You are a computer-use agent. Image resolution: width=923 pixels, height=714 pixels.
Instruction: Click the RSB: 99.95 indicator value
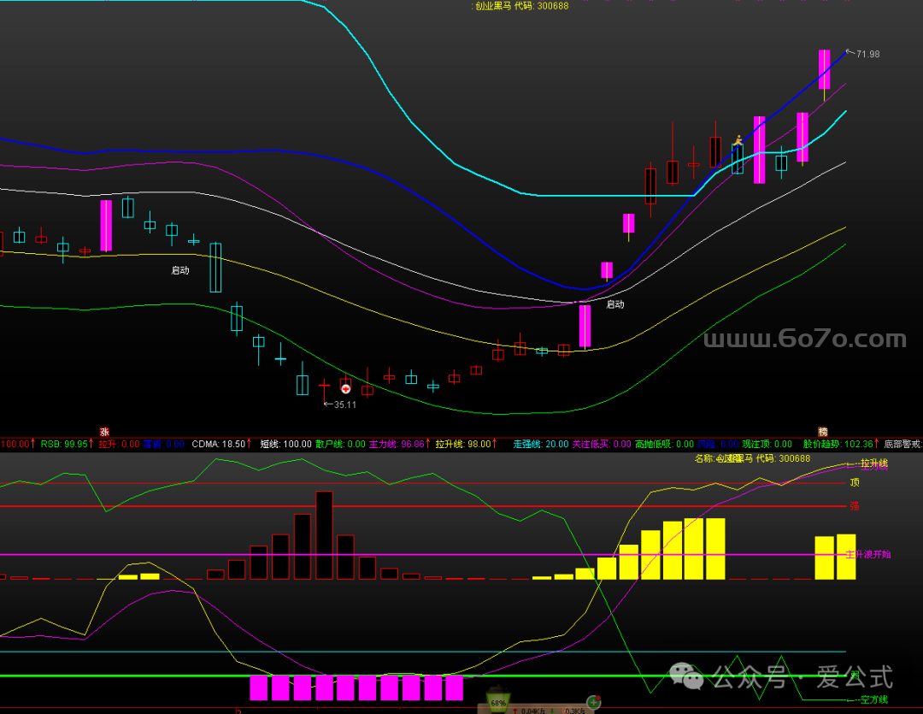pyautogui.click(x=64, y=444)
